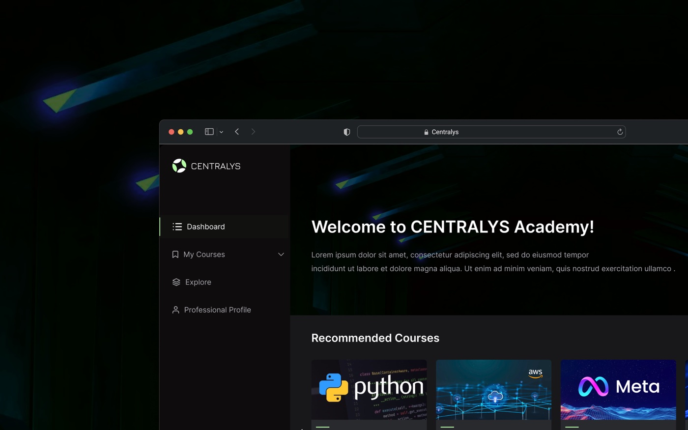Reload the page with refresh icon

[x=620, y=132]
